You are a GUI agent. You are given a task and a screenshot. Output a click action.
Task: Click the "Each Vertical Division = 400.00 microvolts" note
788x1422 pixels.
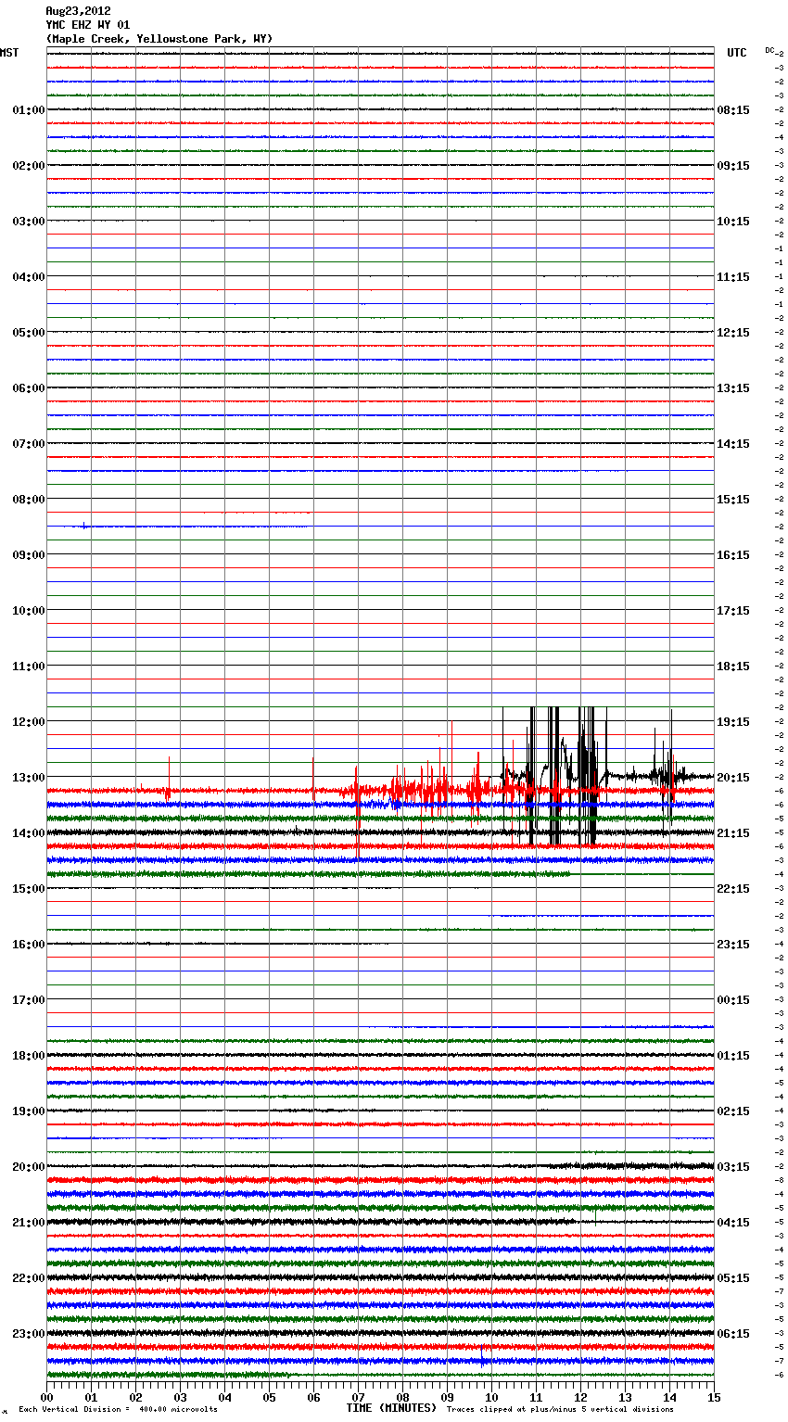pos(118,1410)
